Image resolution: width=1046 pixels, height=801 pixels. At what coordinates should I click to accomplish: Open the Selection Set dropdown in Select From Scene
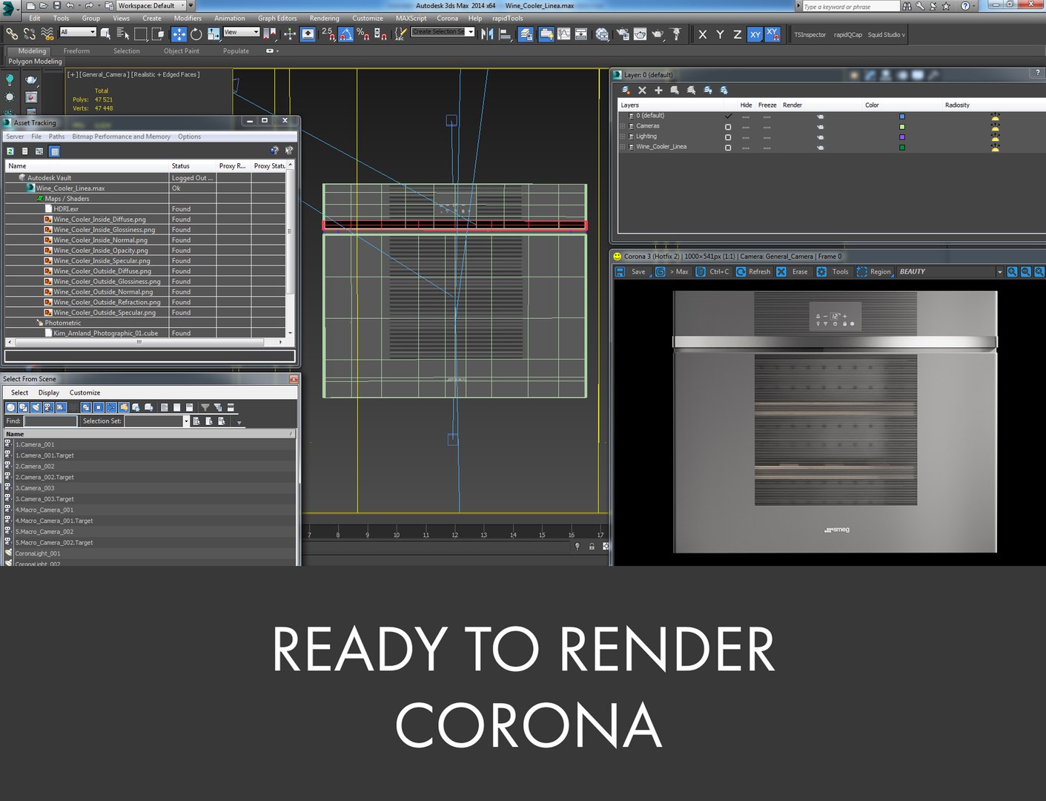186,421
